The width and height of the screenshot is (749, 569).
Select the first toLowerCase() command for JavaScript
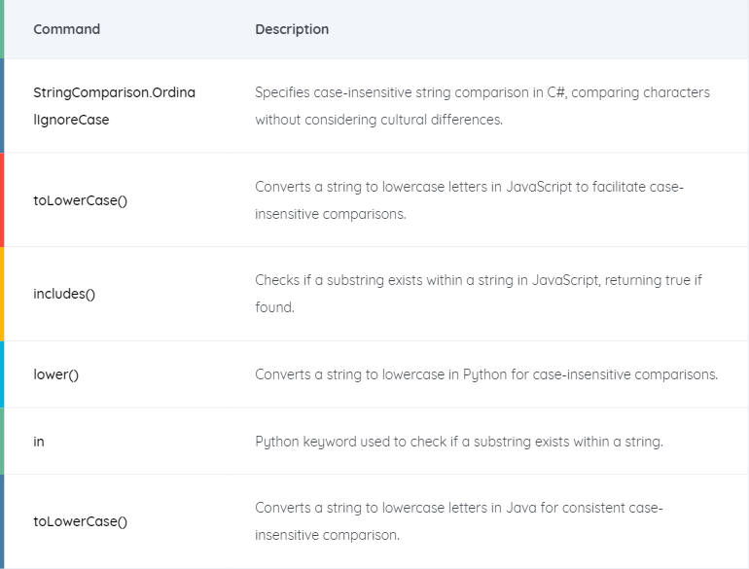80,200
